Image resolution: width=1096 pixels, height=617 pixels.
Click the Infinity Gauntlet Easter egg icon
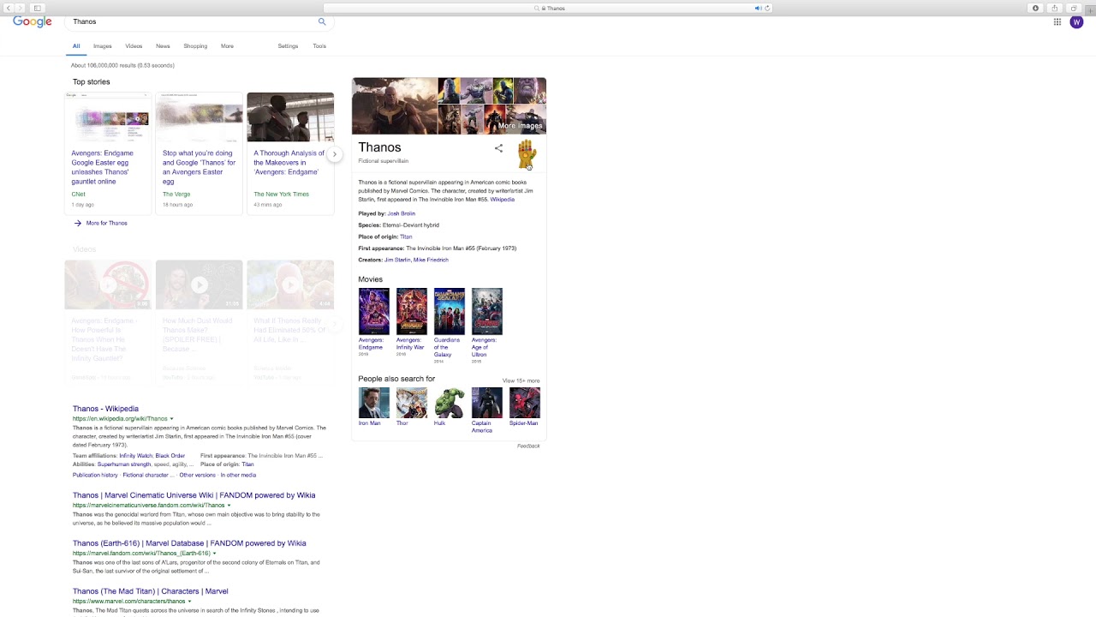[x=526, y=154]
